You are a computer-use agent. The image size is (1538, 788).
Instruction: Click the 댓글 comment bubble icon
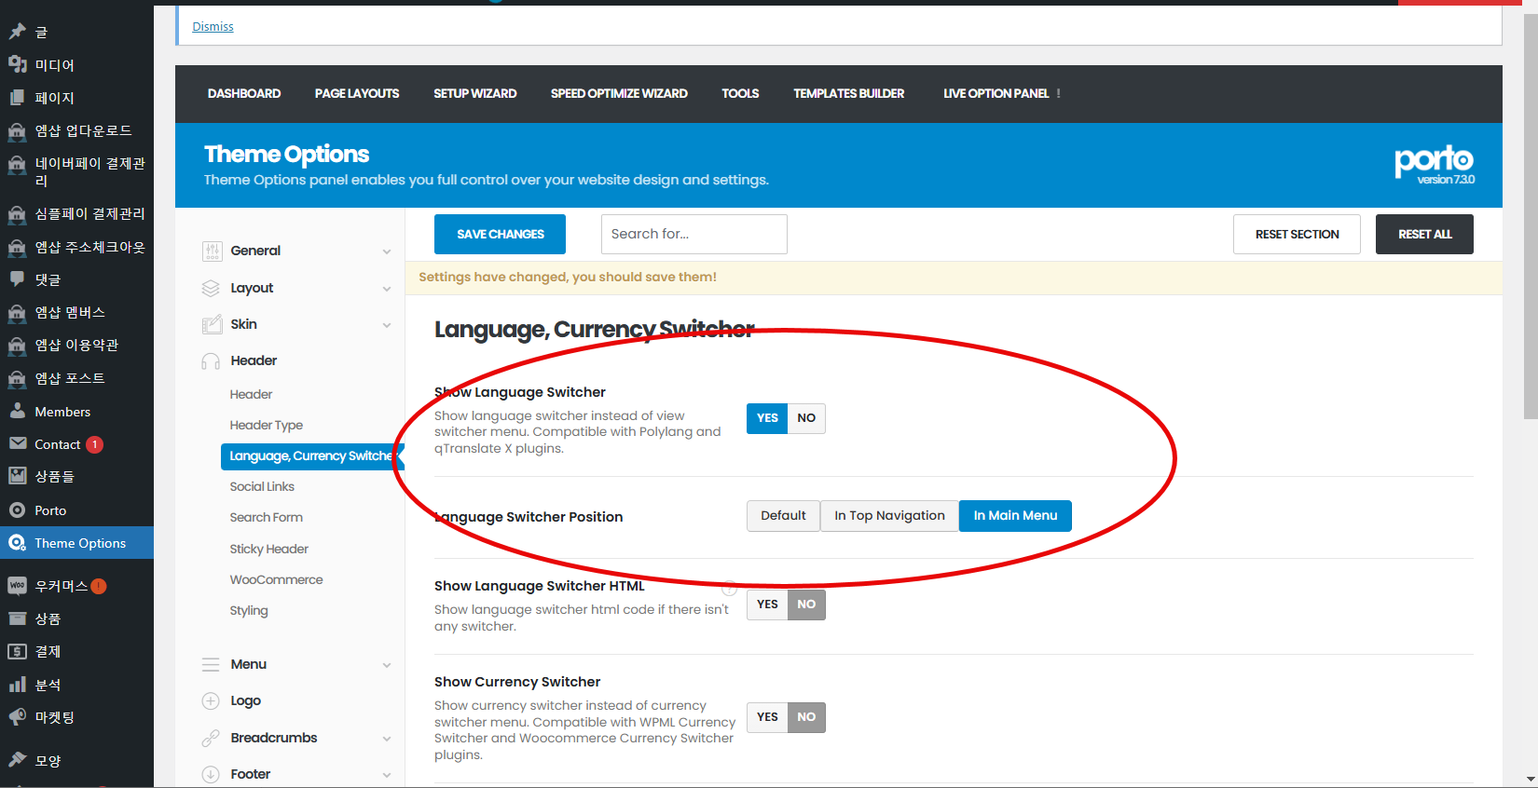pyautogui.click(x=17, y=279)
